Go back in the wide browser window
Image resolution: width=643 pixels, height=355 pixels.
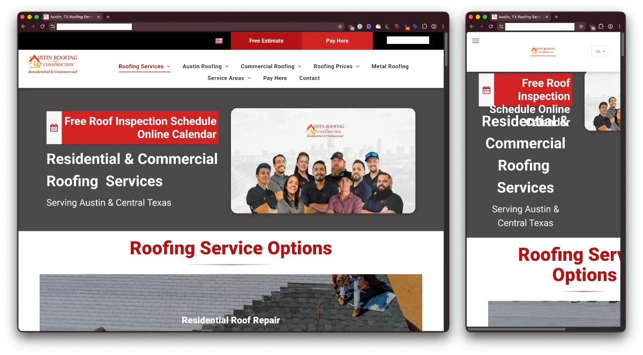pyautogui.click(x=23, y=26)
